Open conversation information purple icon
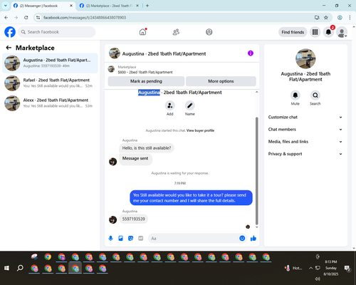 pos(251,53)
